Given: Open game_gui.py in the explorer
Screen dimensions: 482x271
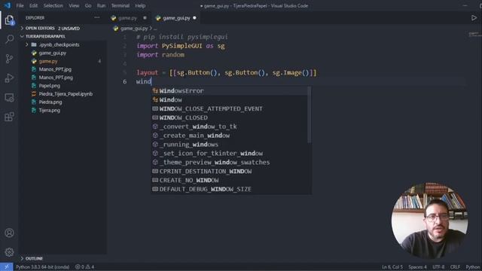Looking at the screenshot, I should click(52, 53).
